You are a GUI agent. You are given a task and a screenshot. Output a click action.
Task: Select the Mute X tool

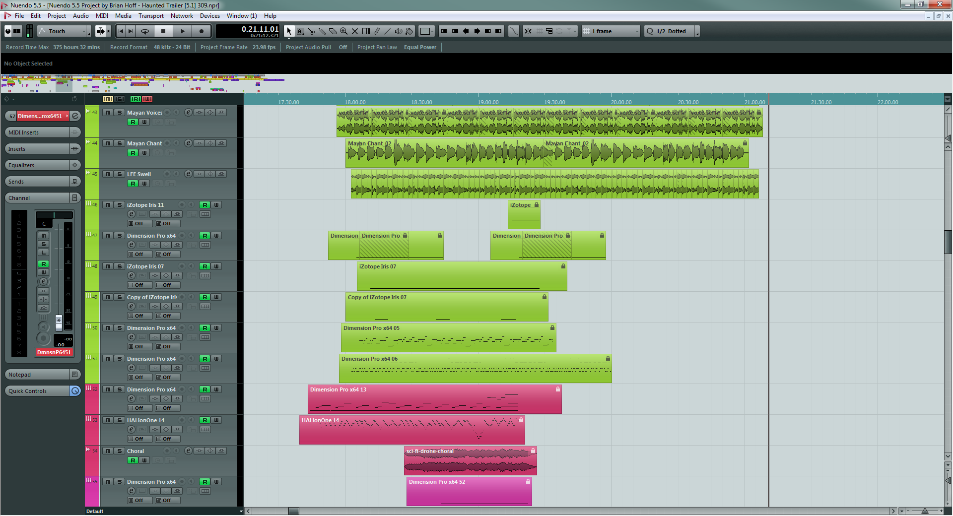click(x=355, y=31)
